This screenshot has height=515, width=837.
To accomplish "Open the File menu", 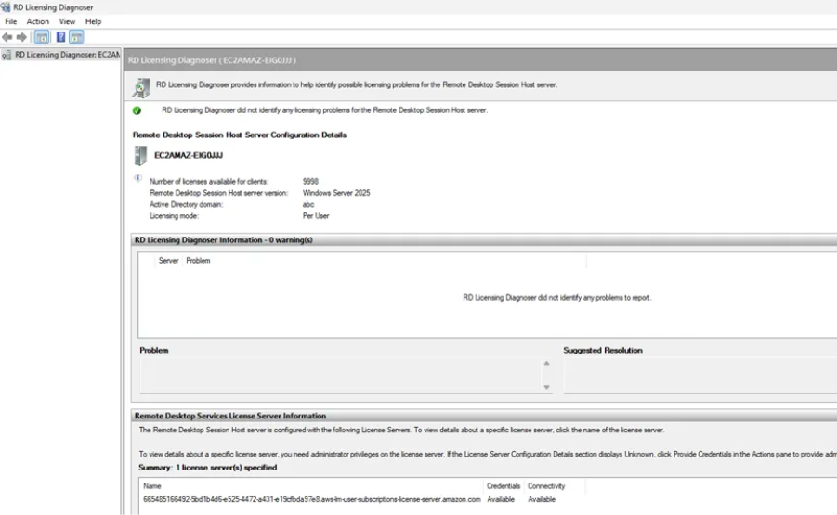I will click(11, 21).
